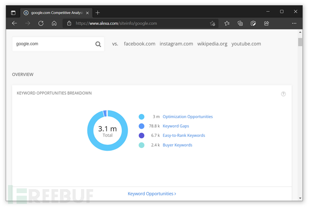Click the Keyword Gaps blue legend dot
Viewport: 309px width, 207px height.
coord(142,126)
